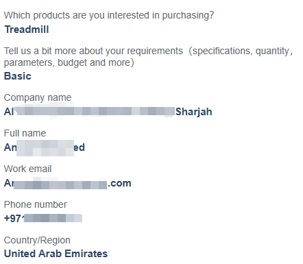Click the blurred full name value
Screen dimensions: 303x264
(x=45, y=147)
